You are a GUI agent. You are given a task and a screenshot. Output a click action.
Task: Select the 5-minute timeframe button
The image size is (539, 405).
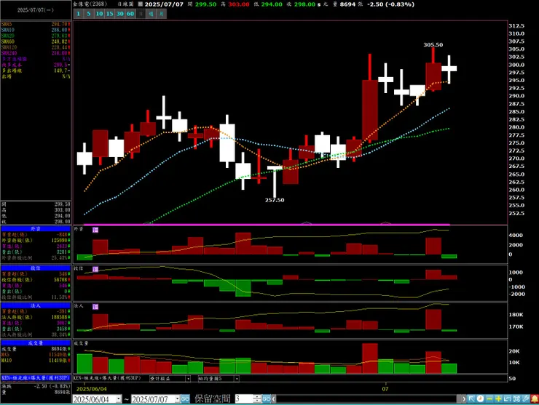[89, 14]
